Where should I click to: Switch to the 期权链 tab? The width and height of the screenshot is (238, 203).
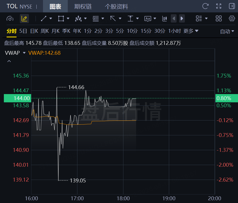83,6
